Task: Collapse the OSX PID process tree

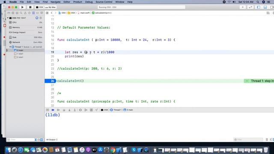Action: 8,18
